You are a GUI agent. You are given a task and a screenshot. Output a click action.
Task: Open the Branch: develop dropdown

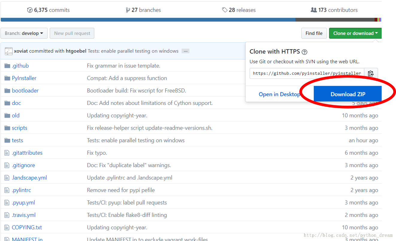coord(24,33)
